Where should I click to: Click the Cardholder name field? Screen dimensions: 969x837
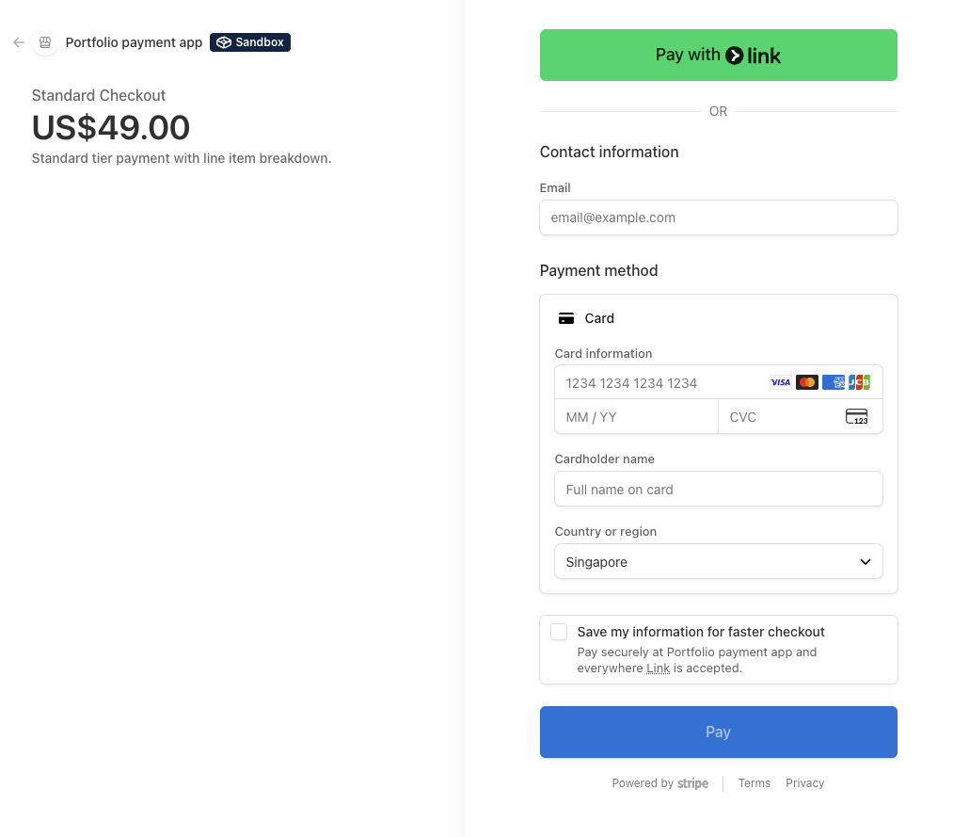(x=718, y=490)
